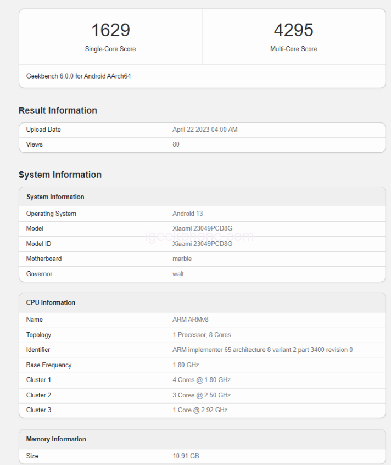Select the motherboard value marble
This screenshot has height=465, width=391.
pyautogui.click(x=182, y=259)
